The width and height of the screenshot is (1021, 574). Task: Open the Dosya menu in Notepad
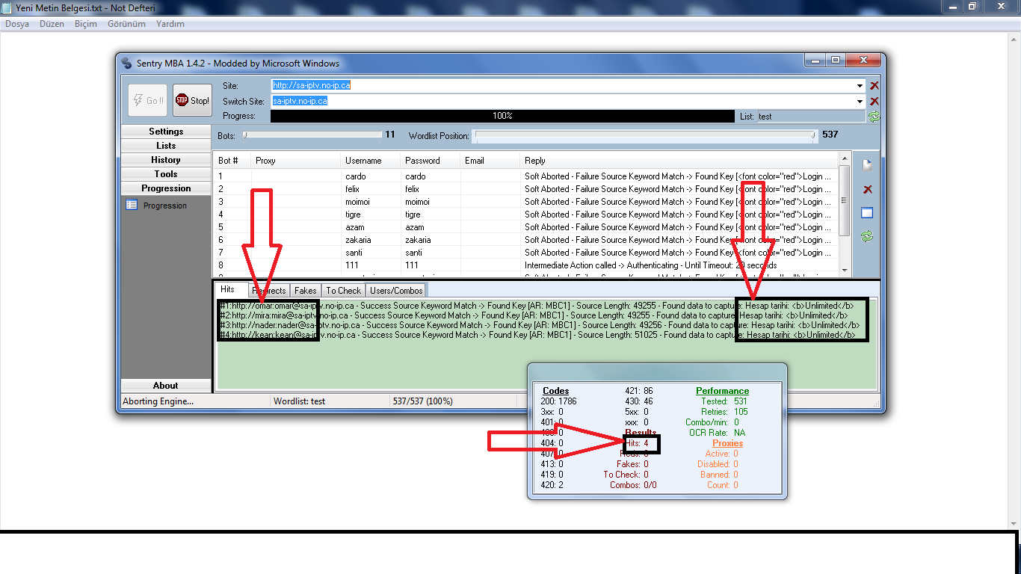pyautogui.click(x=17, y=24)
